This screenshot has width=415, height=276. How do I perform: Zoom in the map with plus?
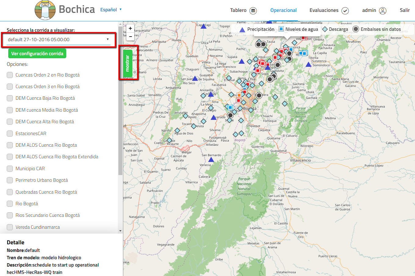pos(130,28)
